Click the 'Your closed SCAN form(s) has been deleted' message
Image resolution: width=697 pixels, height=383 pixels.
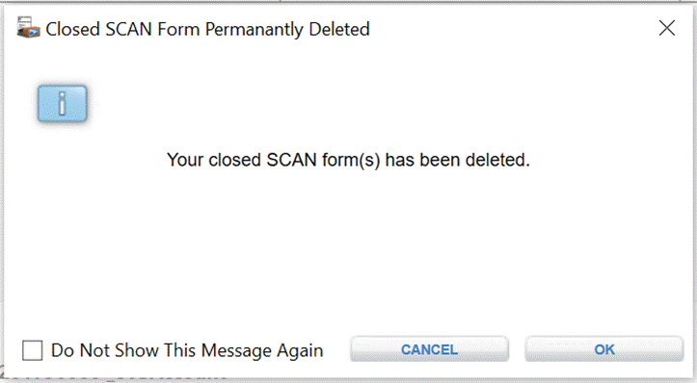(x=349, y=160)
